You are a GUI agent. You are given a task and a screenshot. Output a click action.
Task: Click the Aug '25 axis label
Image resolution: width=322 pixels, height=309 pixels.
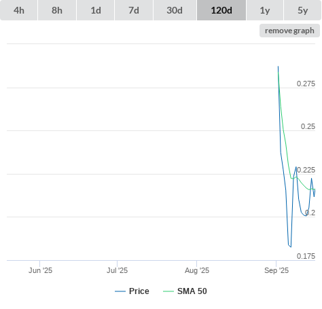pyautogui.click(x=197, y=270)
